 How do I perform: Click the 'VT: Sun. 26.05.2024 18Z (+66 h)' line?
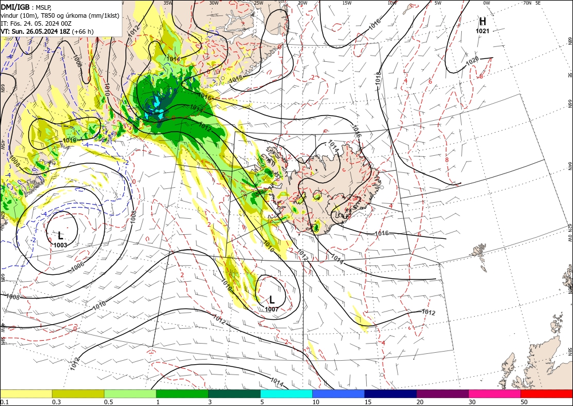pyautogui.click(x=47, y=31)
